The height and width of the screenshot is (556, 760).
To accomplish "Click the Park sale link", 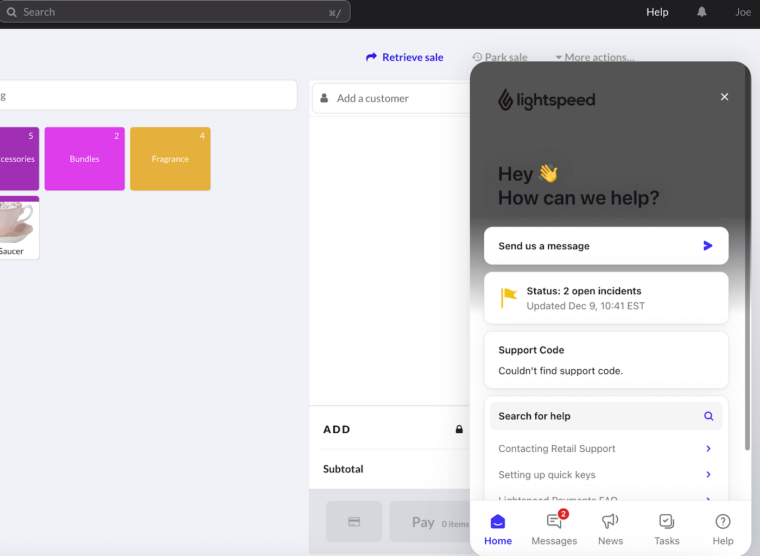I will point(500,57).
